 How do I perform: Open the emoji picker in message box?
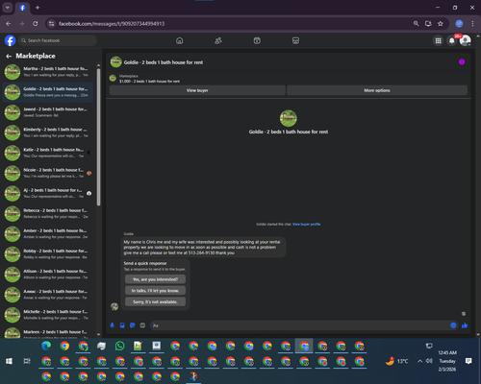coord(453,325)
